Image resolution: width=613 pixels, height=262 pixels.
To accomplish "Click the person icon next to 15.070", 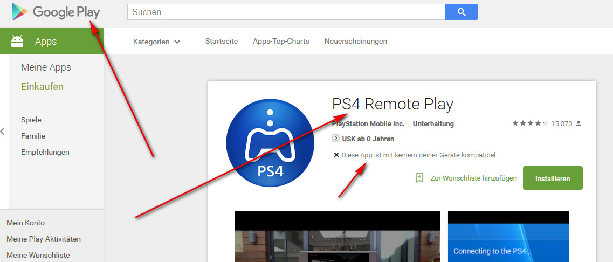I will [578, 123].
